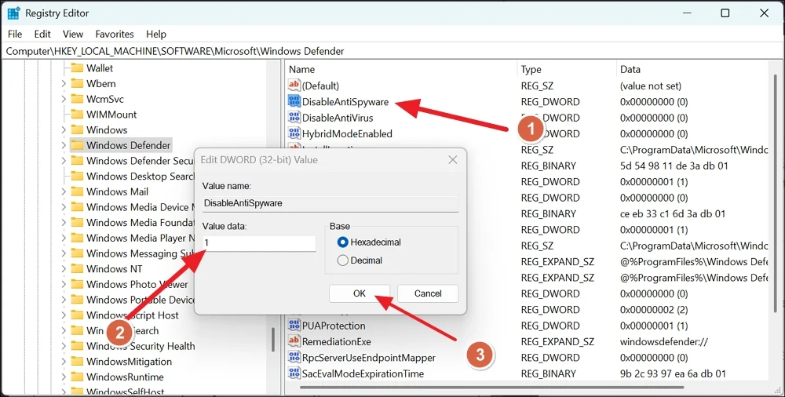The width and height of the screenshot is (785, 397).
Task: Open the File menu
Action: tap(15, 34)
